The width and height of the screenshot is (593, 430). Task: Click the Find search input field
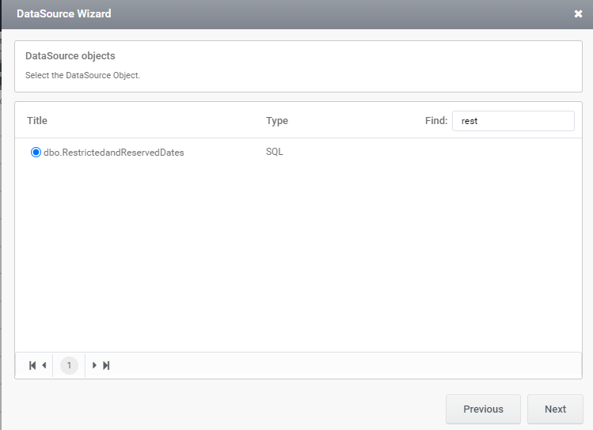(513, 121)
